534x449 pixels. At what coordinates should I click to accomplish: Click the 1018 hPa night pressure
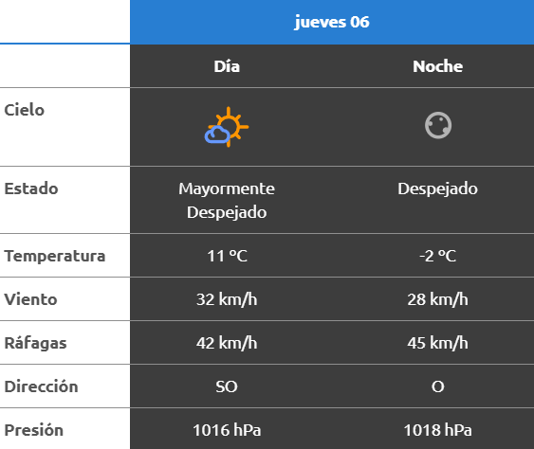point(437,430)
